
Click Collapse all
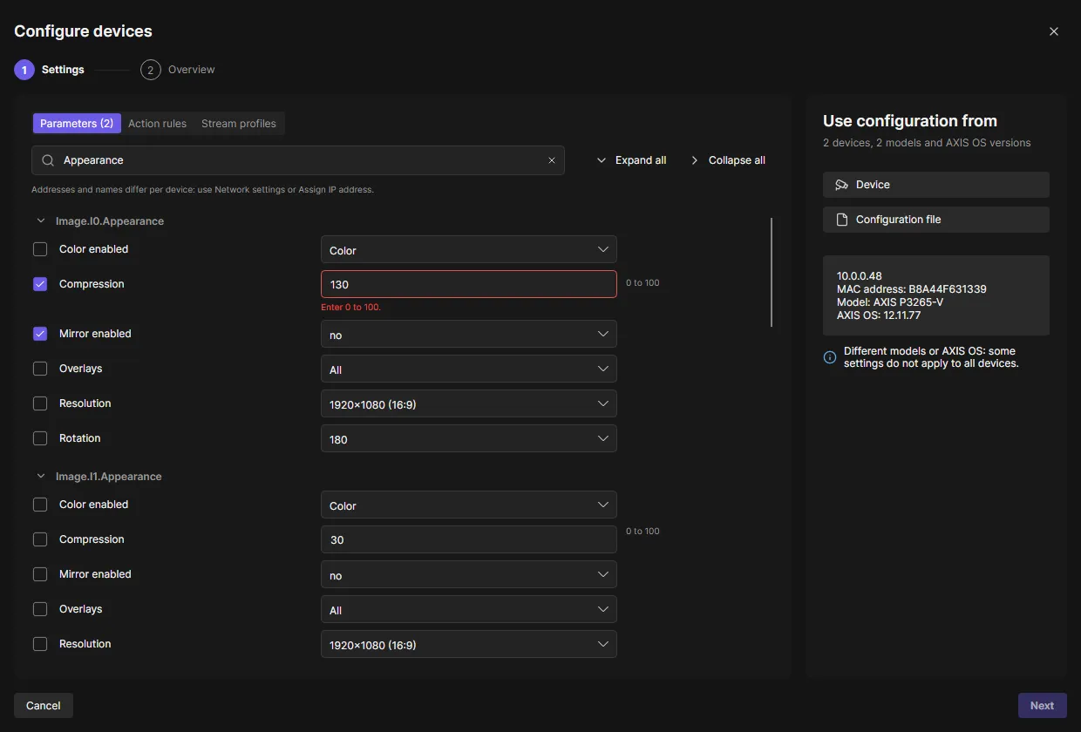coord(727,160)
